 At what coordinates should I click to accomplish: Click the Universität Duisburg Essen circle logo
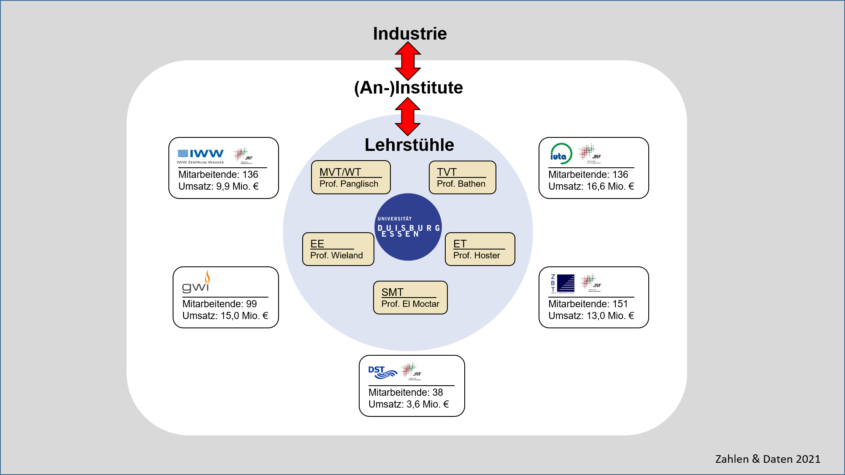click(408, 227)
